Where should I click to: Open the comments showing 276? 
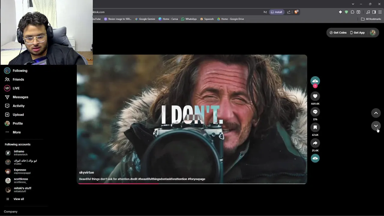click(x=315, y=112)
